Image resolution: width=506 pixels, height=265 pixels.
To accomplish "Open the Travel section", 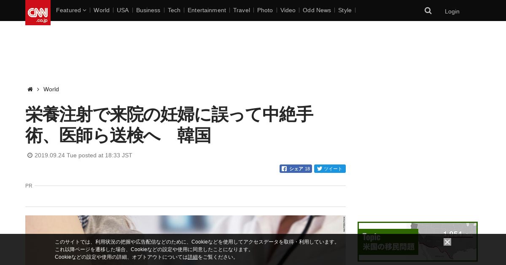I will point(242,10).
